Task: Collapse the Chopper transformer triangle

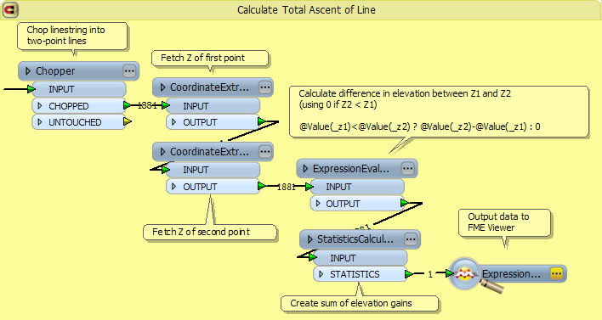Action: tap(28, 71)
